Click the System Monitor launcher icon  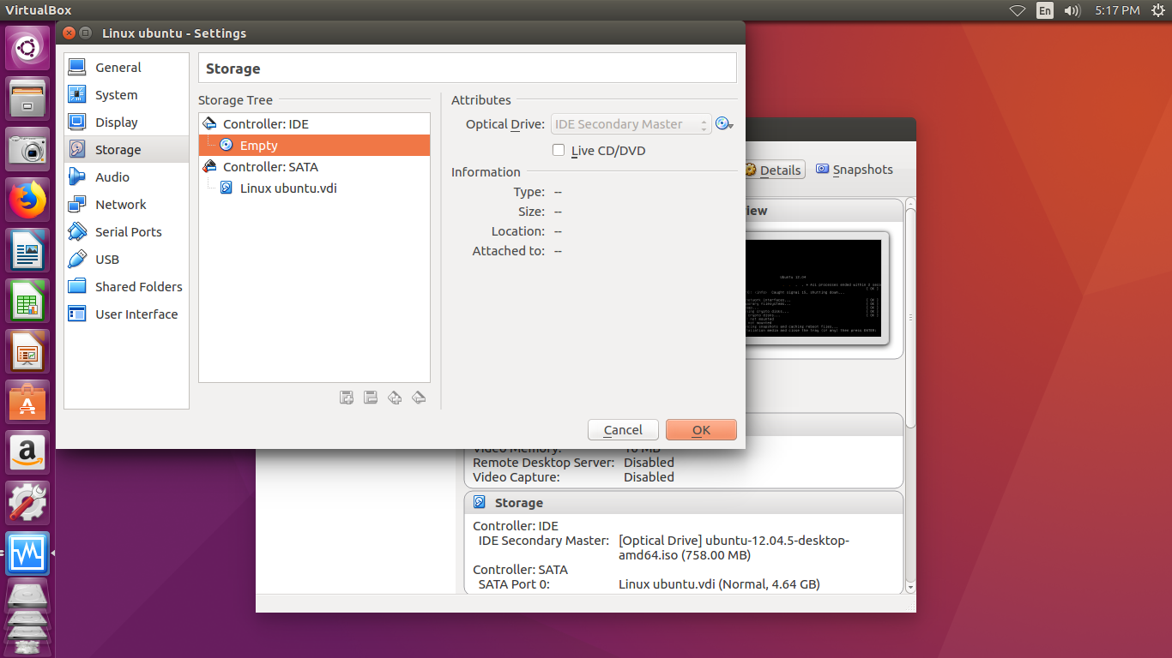point(28,553)
